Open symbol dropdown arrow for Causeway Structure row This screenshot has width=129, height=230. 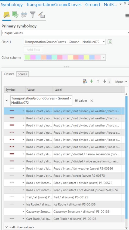(23, 212)
